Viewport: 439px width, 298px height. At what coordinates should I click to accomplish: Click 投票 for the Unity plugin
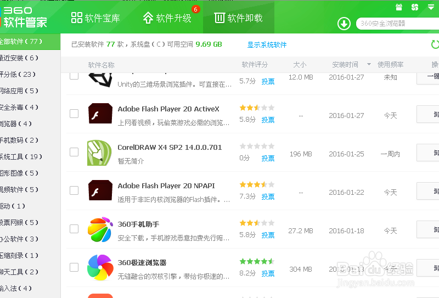268,82
